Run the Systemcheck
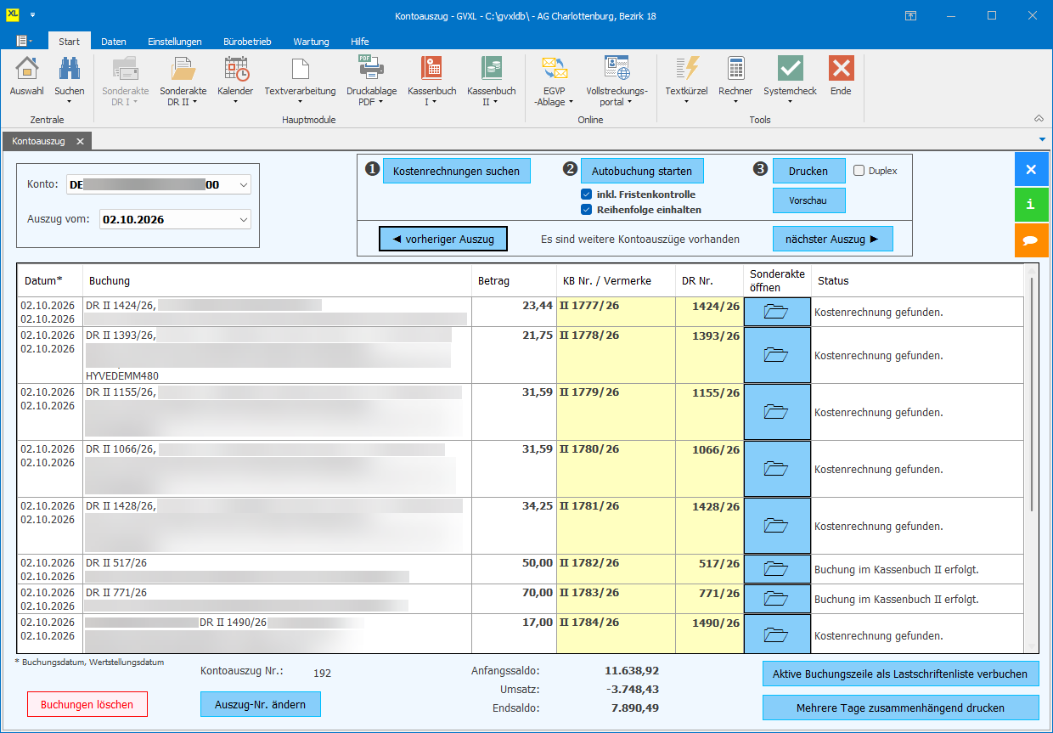Image resolution: width=1053 pixels, height=733 pixels. click(x=790, y=82)
